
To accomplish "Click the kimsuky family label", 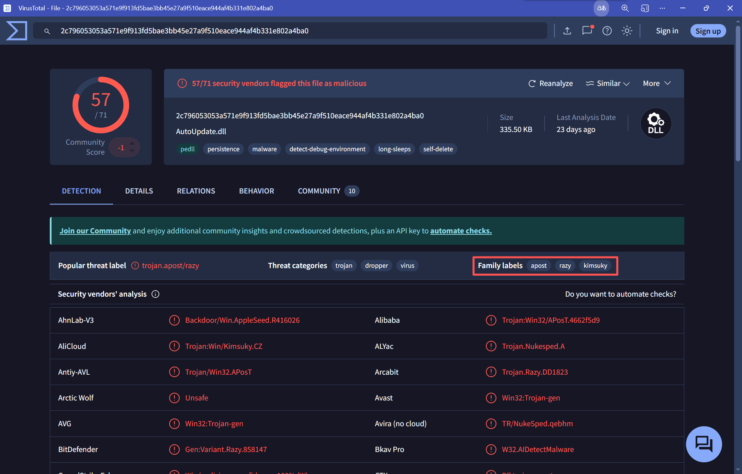I will pos(595,266).
